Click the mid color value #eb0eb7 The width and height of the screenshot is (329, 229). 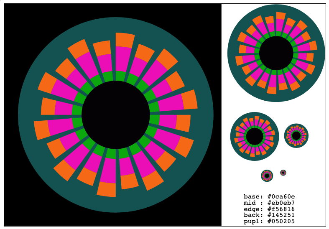281,203
